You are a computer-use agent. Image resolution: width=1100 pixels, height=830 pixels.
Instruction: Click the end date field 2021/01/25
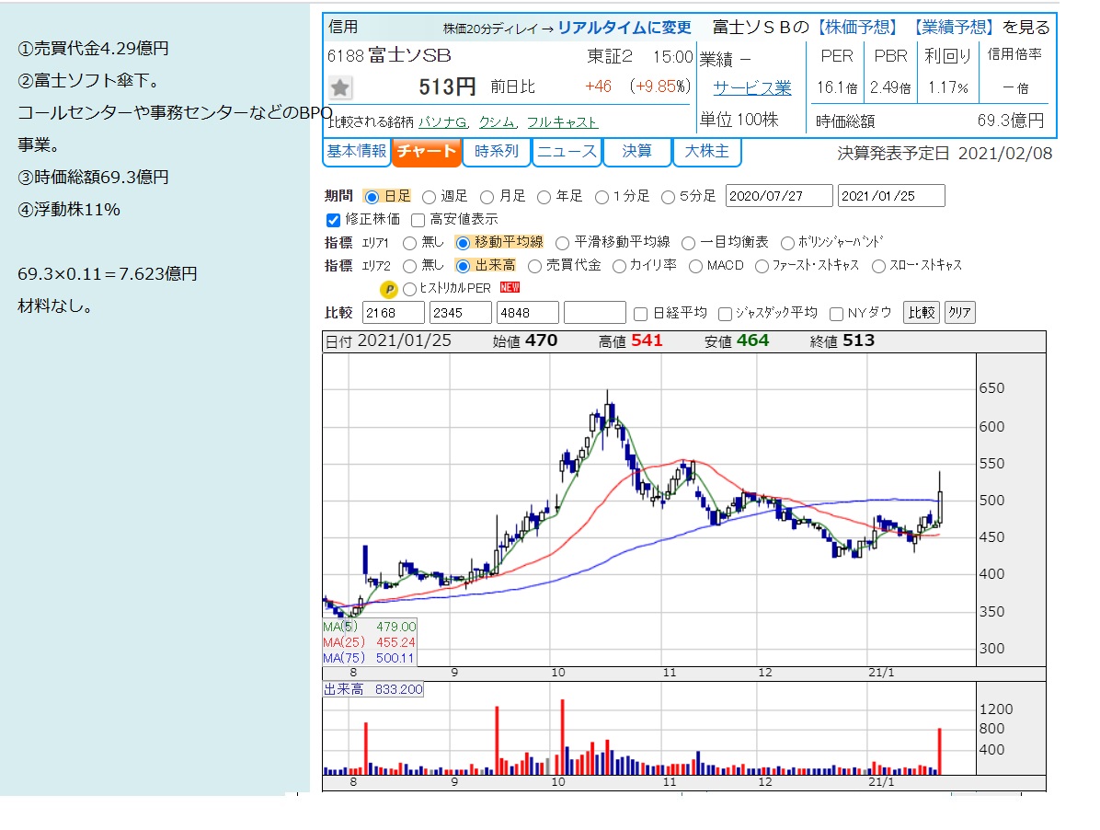891,196
